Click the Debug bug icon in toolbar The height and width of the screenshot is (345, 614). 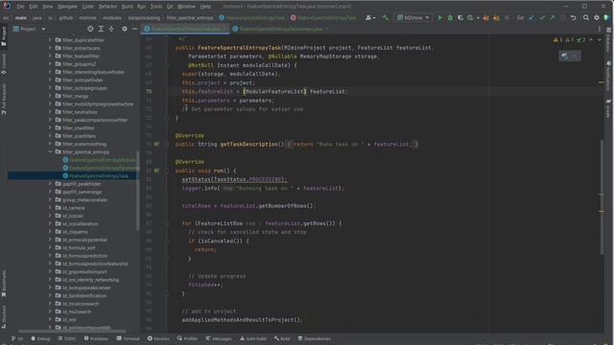pos(450,17)
